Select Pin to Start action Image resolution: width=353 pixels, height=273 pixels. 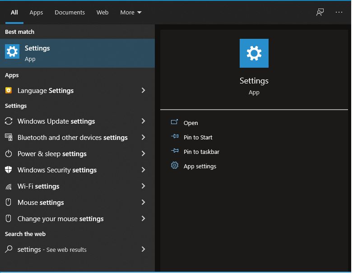pyautogui.click(x=198, y=138)
